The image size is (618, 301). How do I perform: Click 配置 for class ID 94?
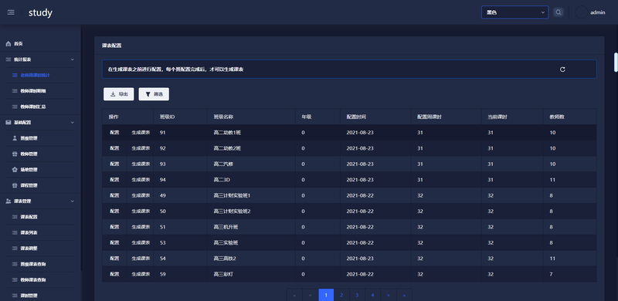click(x=114, y=180)
